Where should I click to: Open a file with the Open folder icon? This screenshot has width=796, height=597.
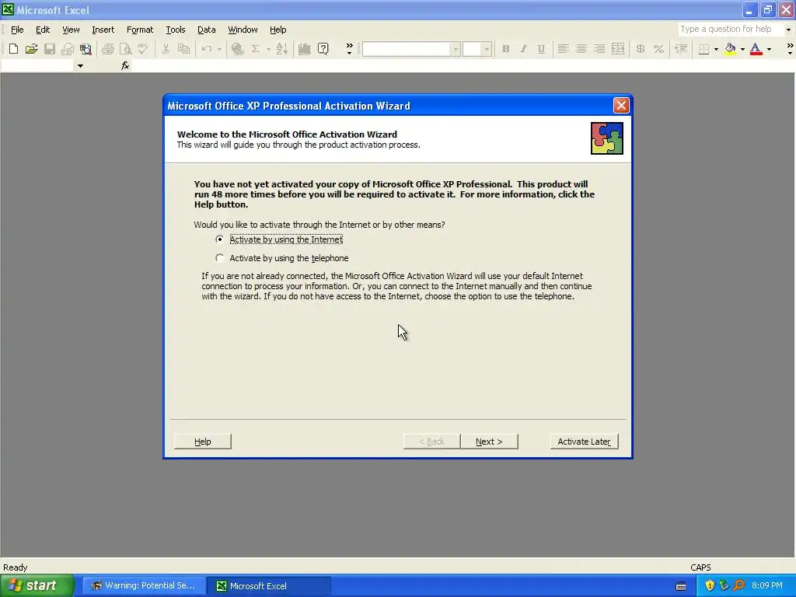(31, 49)
